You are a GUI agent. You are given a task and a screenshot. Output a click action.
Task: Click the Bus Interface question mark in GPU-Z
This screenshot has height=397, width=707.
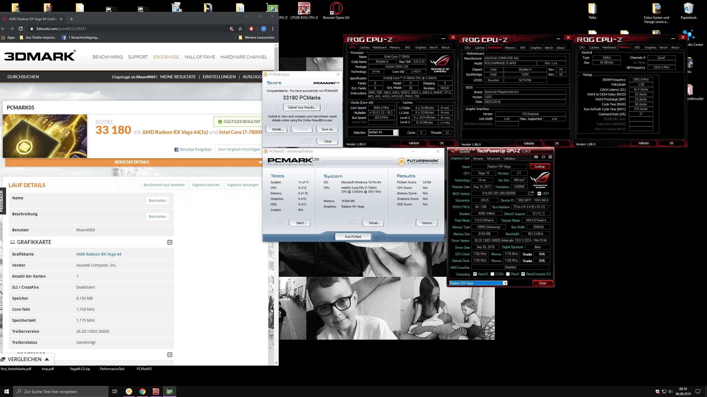coord(549,207)
